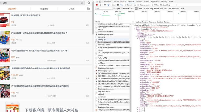This screenshot has height=112, width=201.
Task: Tick the Regex filter checkbox
Action: coord(114,8)
